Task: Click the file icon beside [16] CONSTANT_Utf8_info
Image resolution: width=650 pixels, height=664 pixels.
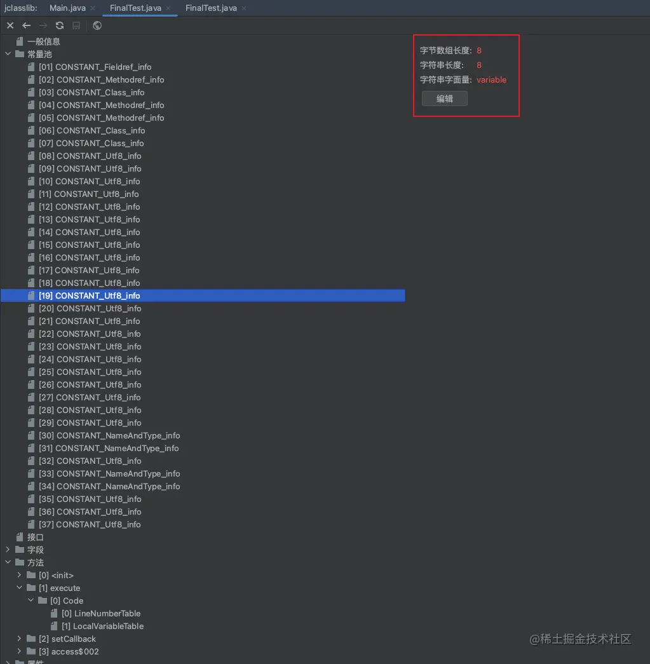Action: pyautogui.click(x=31, y=257)
